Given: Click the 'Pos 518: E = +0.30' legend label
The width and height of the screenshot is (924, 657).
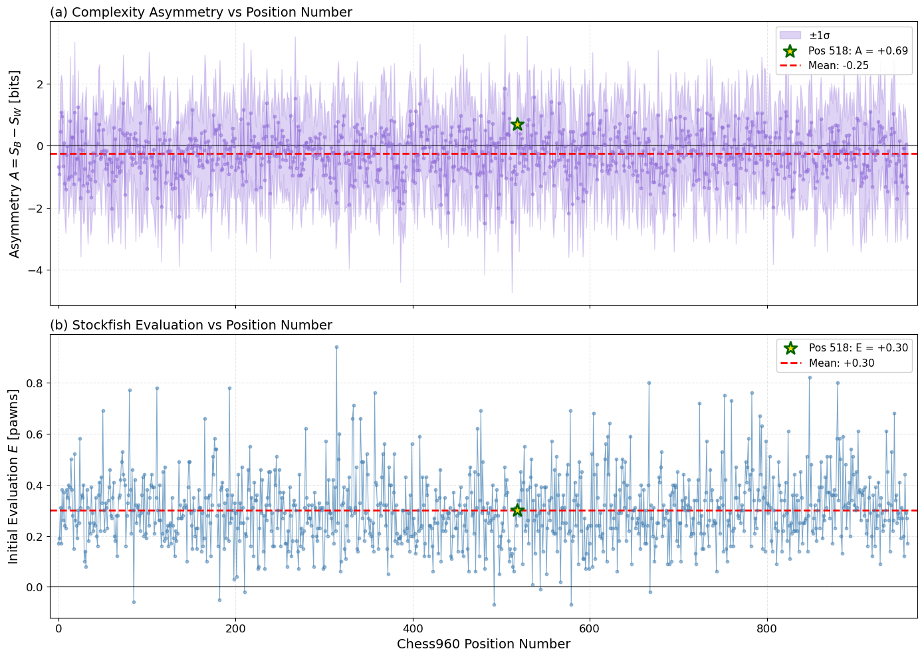Looking at the screenshot, I should 858,348.
